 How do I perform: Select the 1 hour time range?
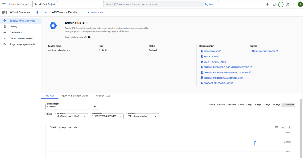(x=212, y=105)
